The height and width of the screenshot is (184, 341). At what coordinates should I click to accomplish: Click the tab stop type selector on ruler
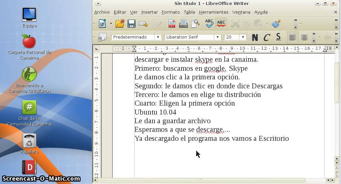point(97,49)
